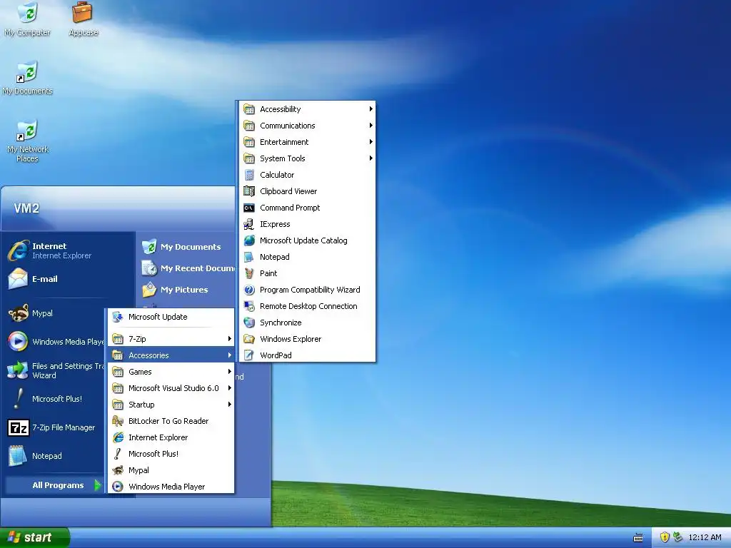Click the Microsoft Update icon in All Programs
Viewport: 731px width, 548px height.
118,317
